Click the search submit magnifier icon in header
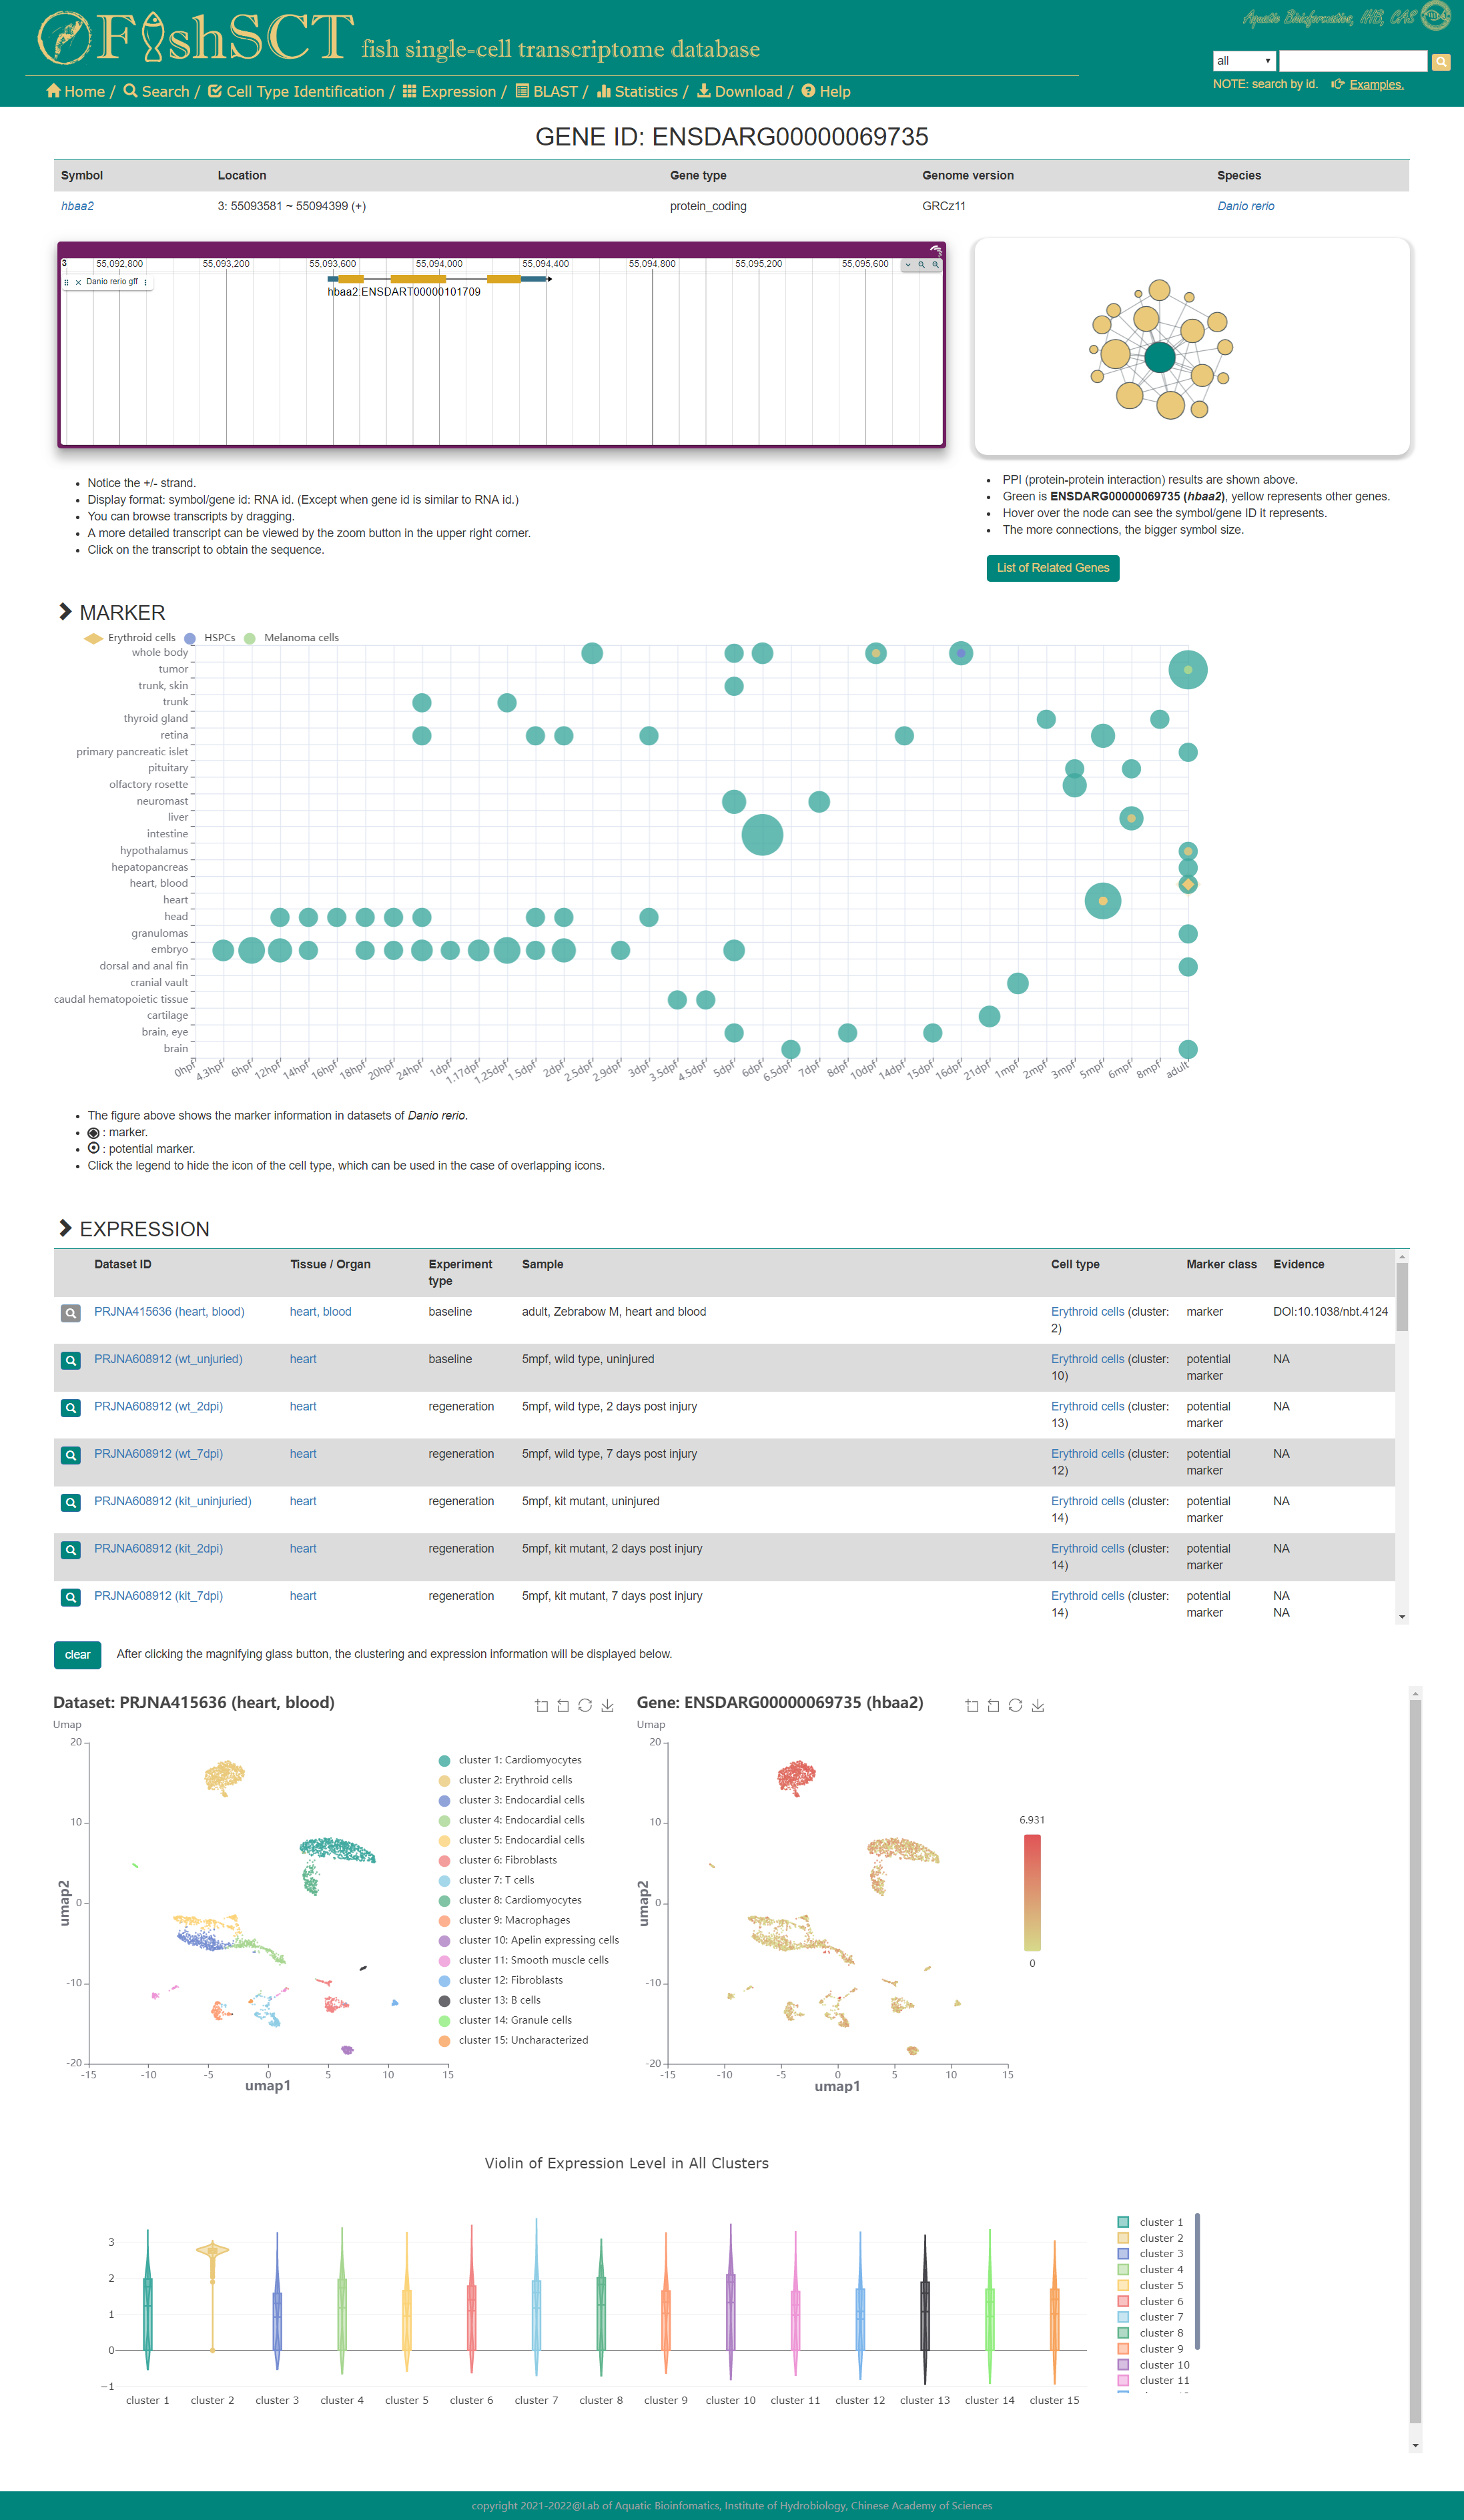The width and height of the screenshot is (1464, 2520). [x=1440, y=62]
